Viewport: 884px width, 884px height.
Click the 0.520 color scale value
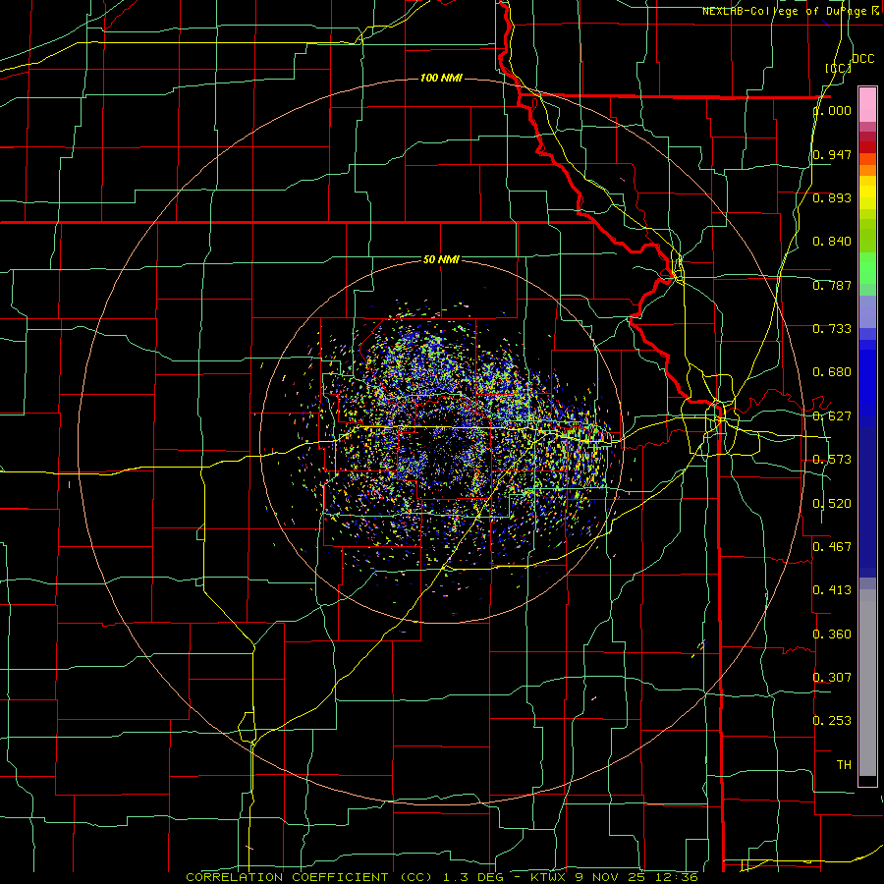(x=832, y=504)
